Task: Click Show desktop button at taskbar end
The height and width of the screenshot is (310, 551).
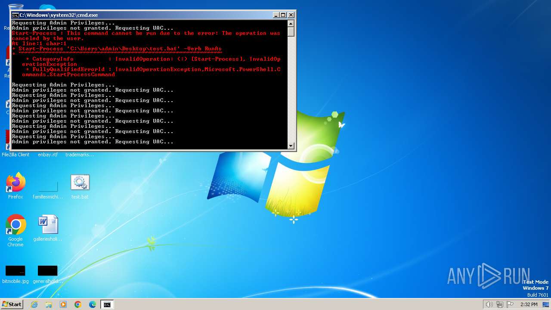Action: click(x=546, y=304)
